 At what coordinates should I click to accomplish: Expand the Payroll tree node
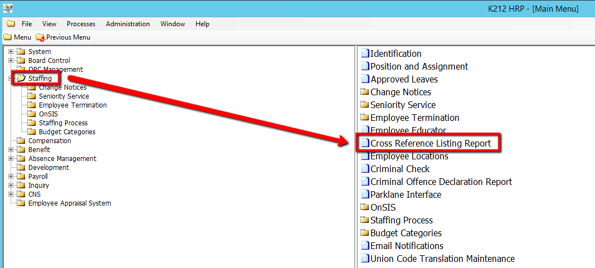point(11,177)
